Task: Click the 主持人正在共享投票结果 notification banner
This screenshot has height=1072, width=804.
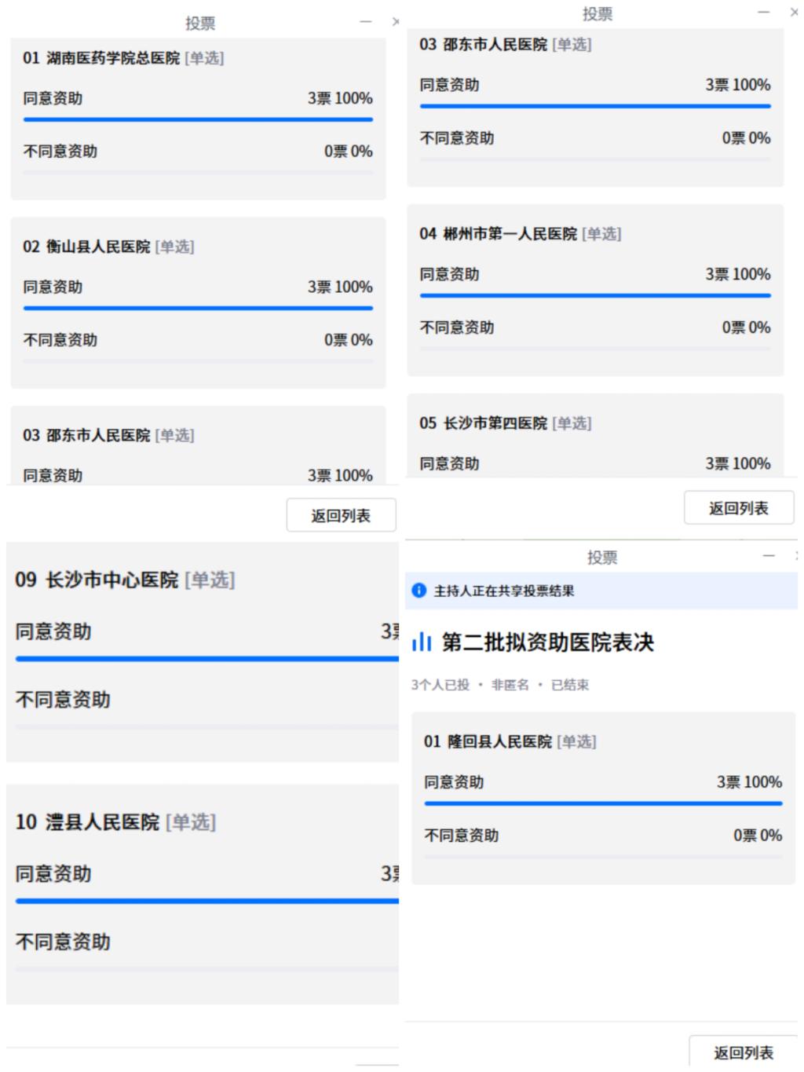Action: pos(601,591)
